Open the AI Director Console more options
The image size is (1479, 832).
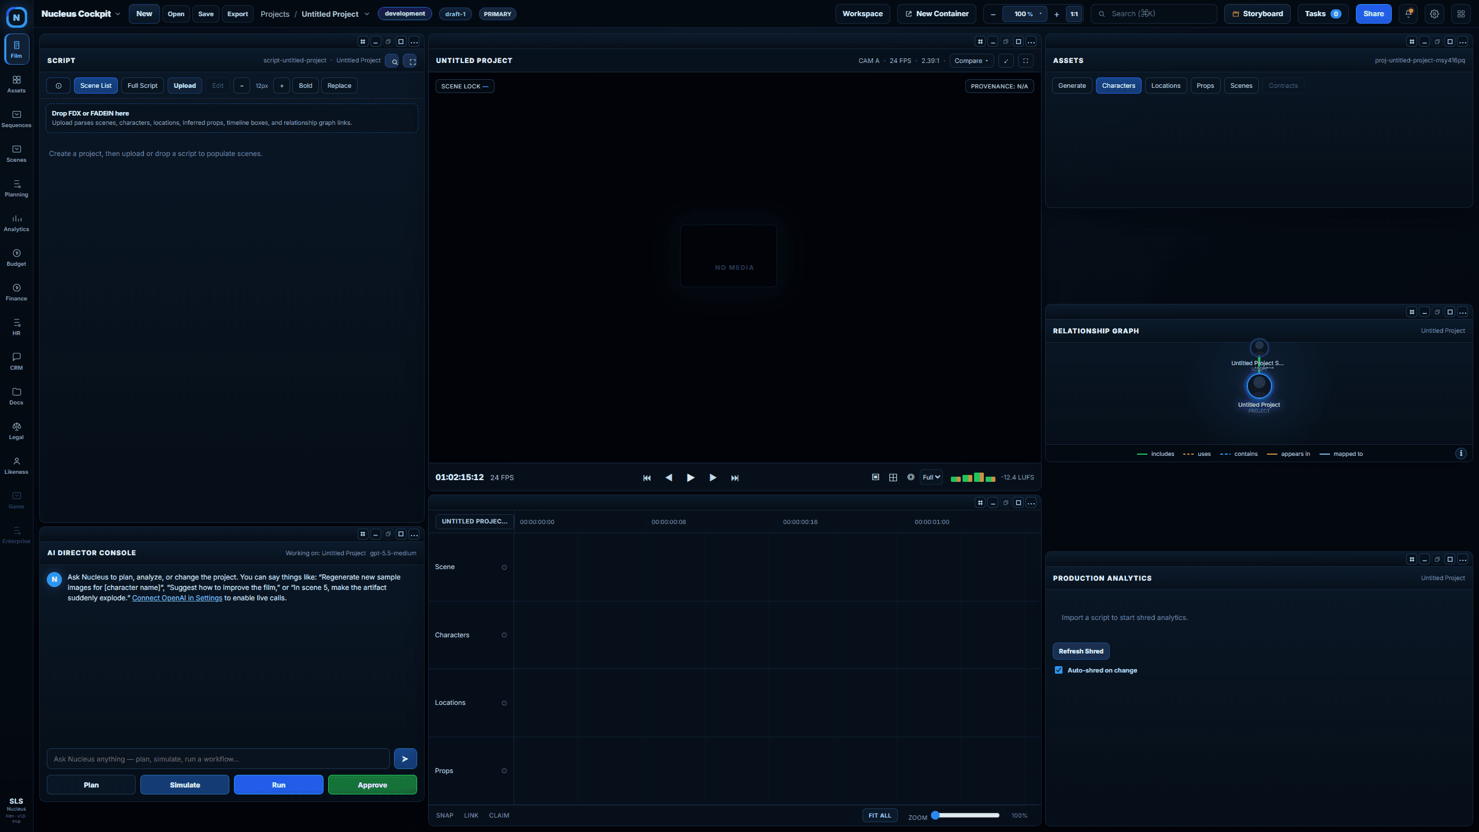click(414, 534)
